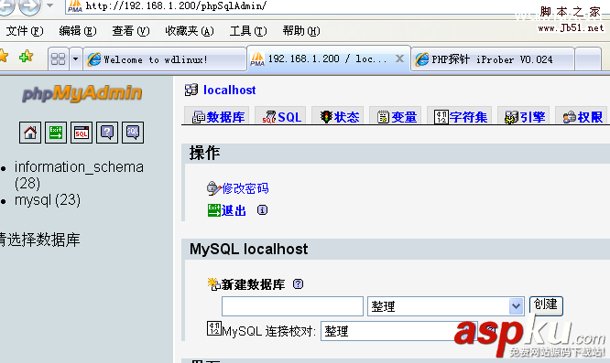
Task: Click the IE favorites star icon
Action: coord(3,56)
